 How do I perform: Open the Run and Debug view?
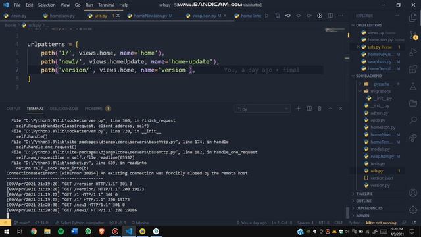pos(413,52)
